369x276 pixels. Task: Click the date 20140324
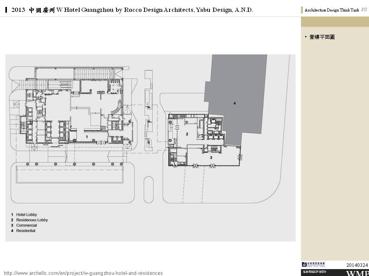point(357,265)
